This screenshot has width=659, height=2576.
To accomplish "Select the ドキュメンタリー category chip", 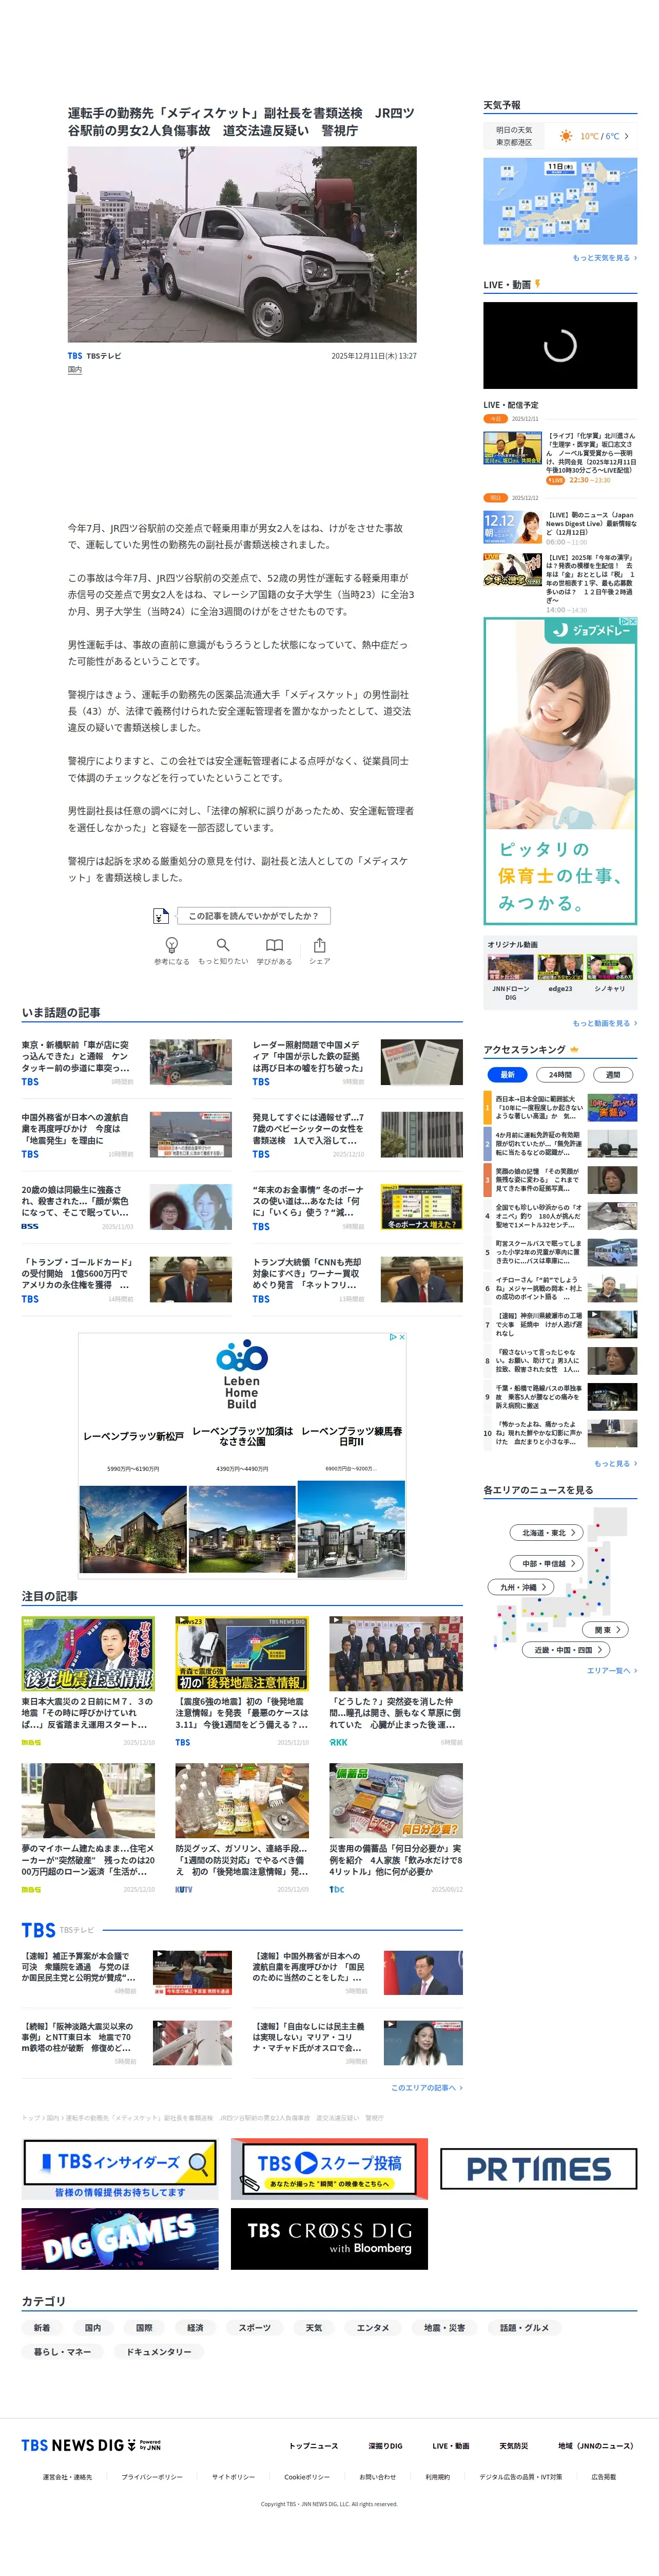I will coord(159,2351).
